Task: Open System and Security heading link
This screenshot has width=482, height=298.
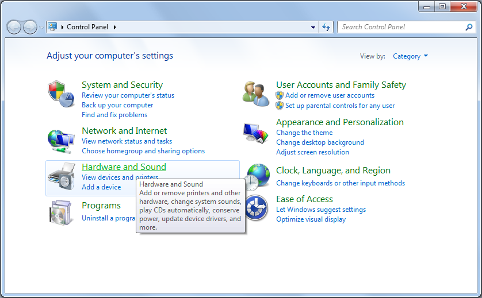Action: tap(123, 85)
